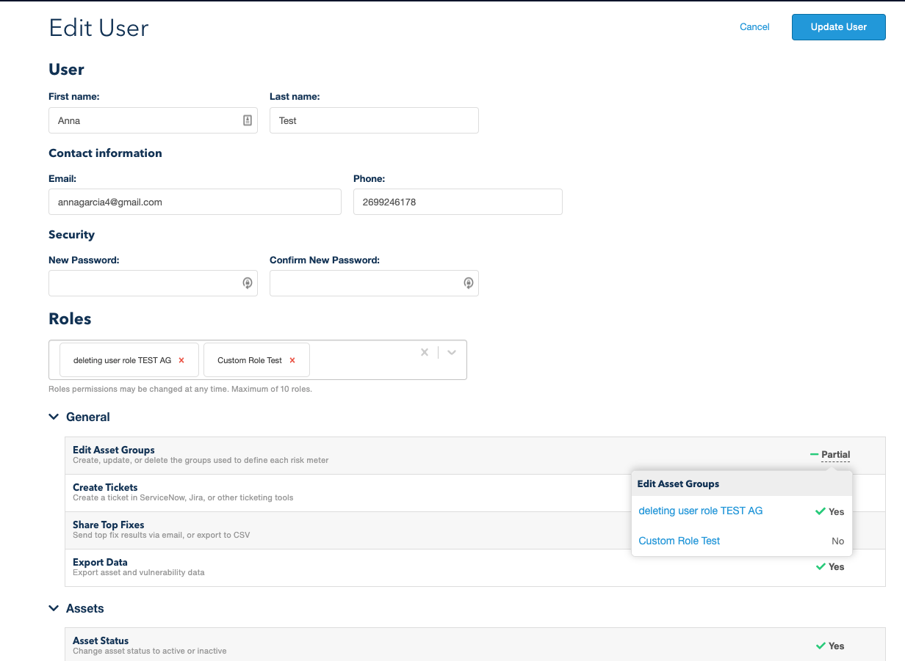The image size is (905, 661).
Task: Remove the 'deleting user role TEST AG' role tag
Action: tap(181, 360)
